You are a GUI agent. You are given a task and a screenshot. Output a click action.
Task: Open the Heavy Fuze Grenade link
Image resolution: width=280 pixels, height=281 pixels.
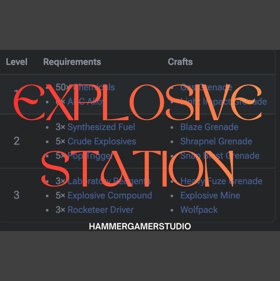click(x=221, y=181)
